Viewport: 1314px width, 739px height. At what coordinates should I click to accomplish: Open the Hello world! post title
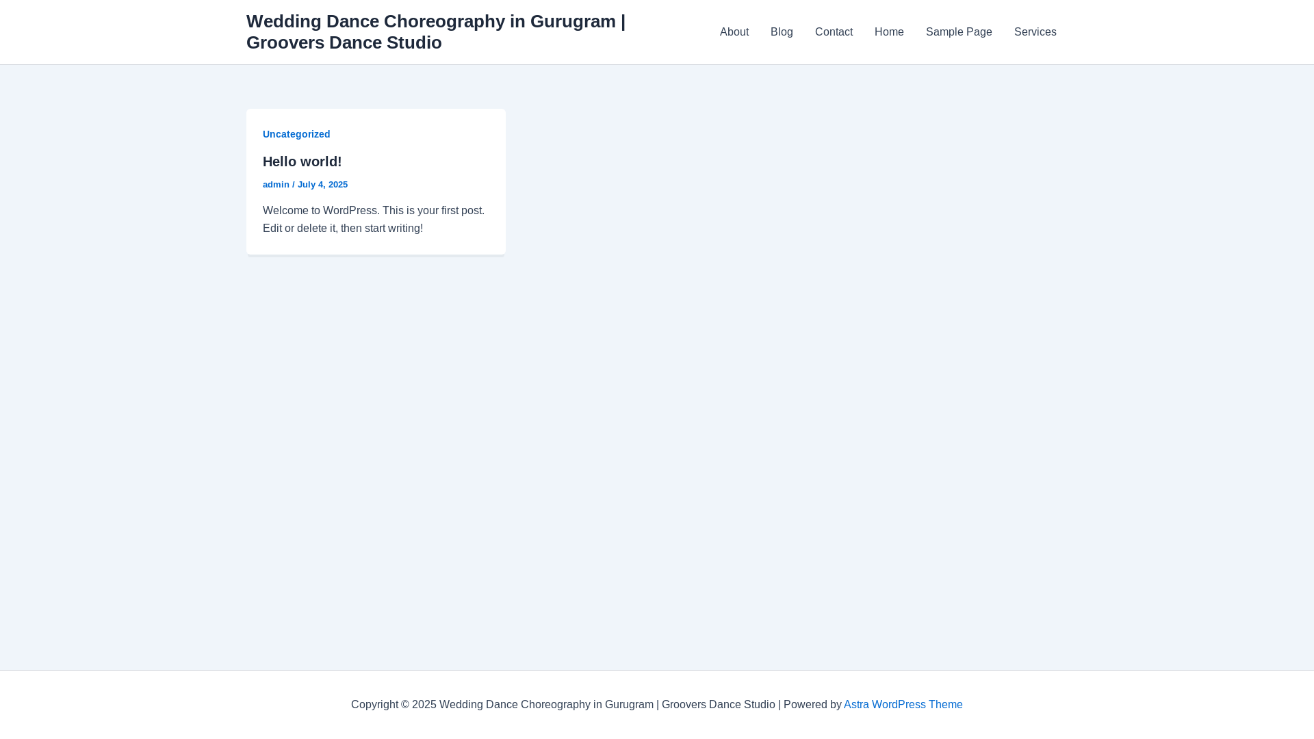(x=302, y=161)
